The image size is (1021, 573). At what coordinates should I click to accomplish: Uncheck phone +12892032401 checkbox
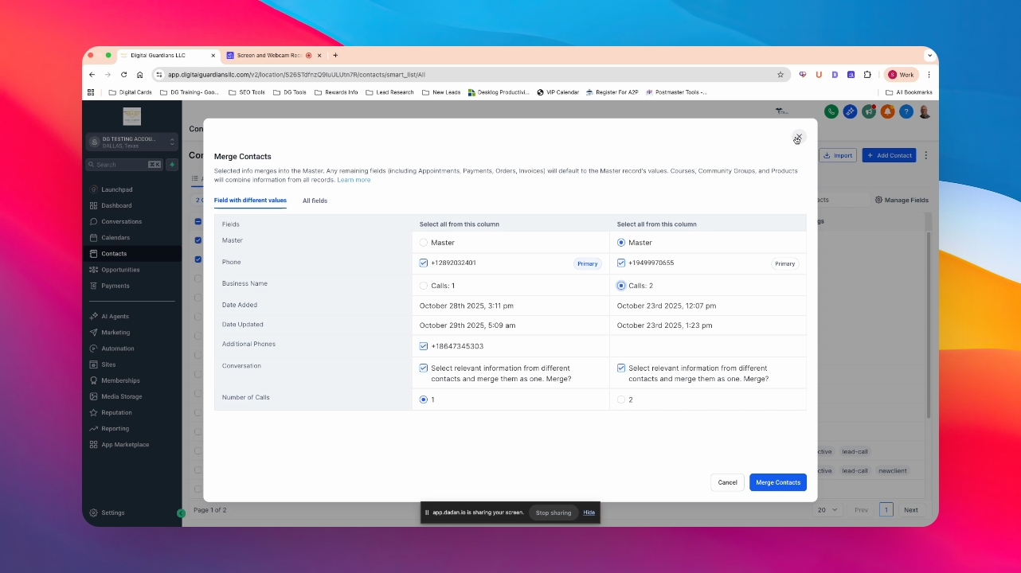click(424, 263)
